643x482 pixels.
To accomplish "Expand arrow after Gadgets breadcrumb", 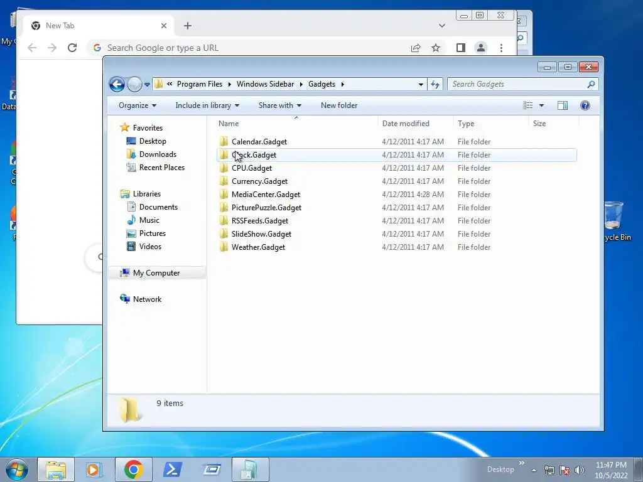I will (x=342, y=85).
